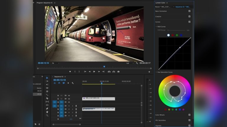Select the Razor tool
The width and height of the screenshot is (227, 127).
pos(47,98)
